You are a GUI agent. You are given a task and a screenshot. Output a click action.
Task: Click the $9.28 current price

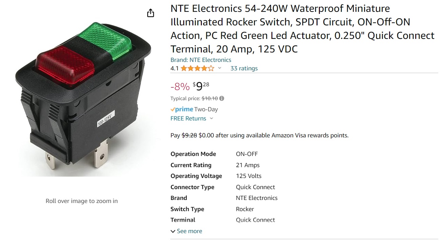point(201,86)
